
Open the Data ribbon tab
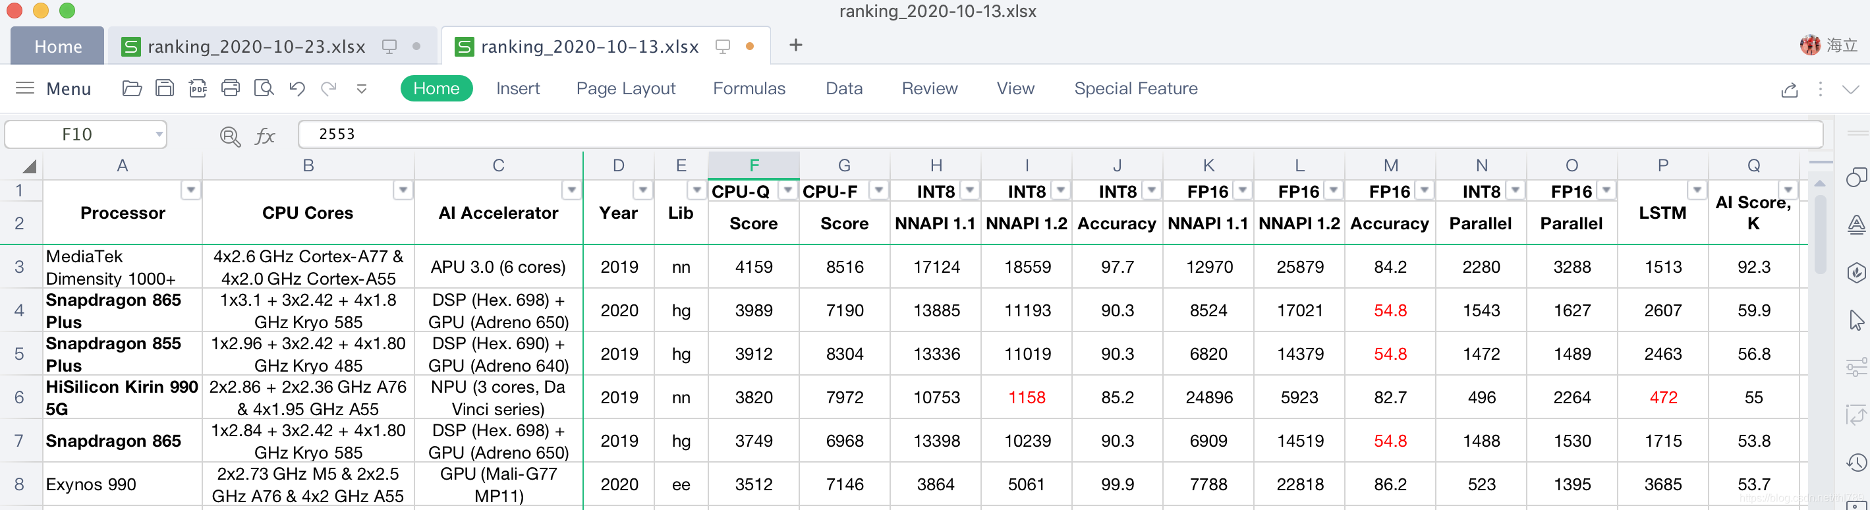tap(844, 88)
